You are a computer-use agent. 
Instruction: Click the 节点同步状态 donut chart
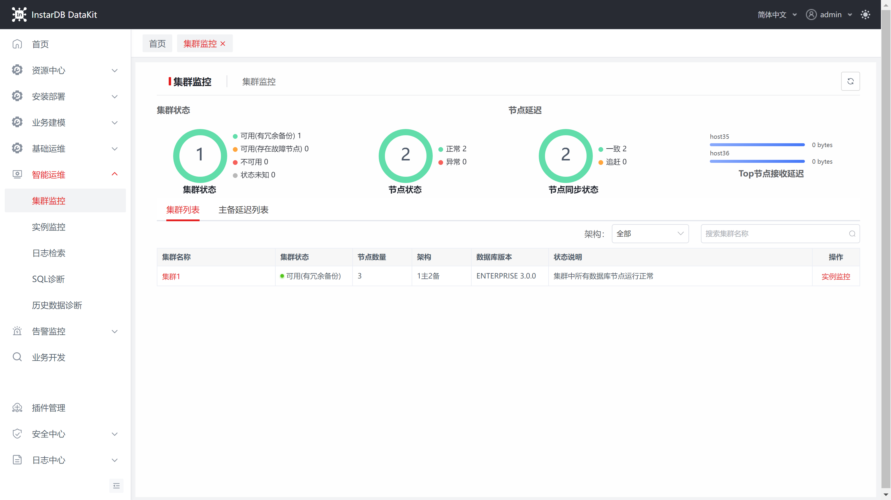pyautogui.click(x=565, y=155)
